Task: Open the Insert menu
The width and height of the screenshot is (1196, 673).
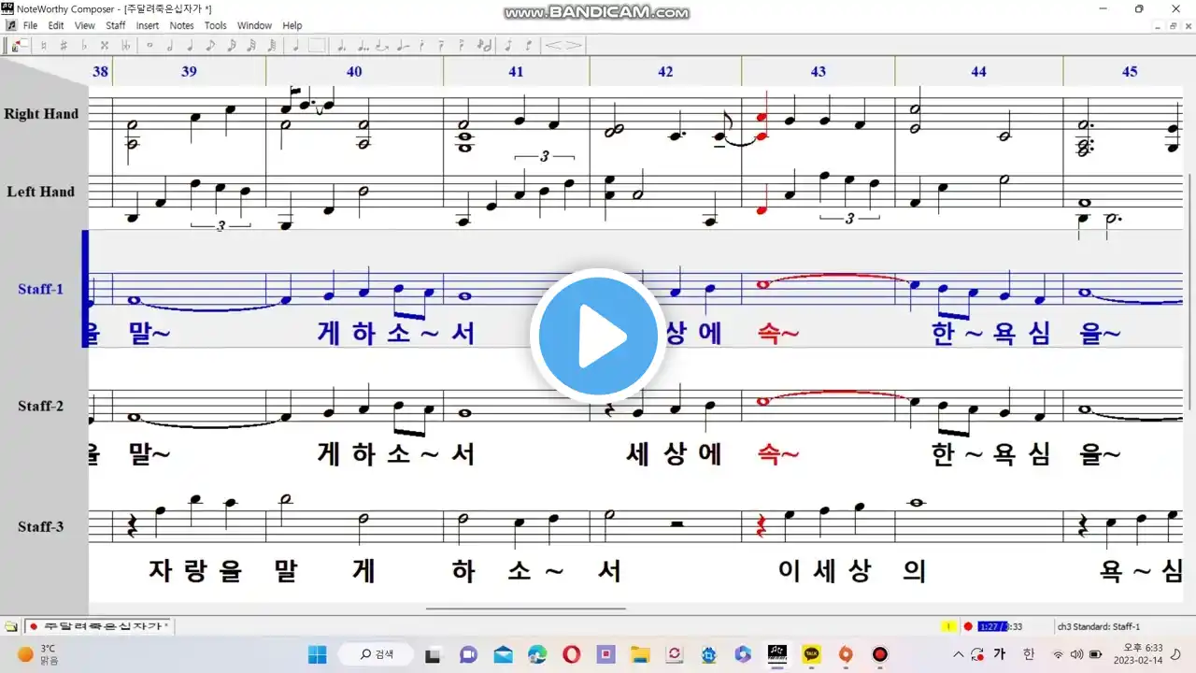Action: (148, 25)
